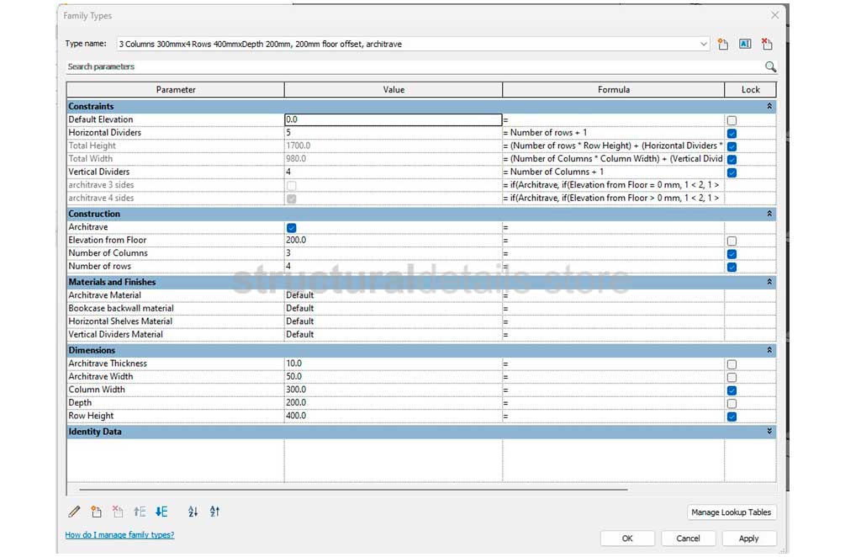Image resolution: width=861 pixels, height=557 pixels.
Task: Click the New Type icon beside Type name
Action: [723, 44]
